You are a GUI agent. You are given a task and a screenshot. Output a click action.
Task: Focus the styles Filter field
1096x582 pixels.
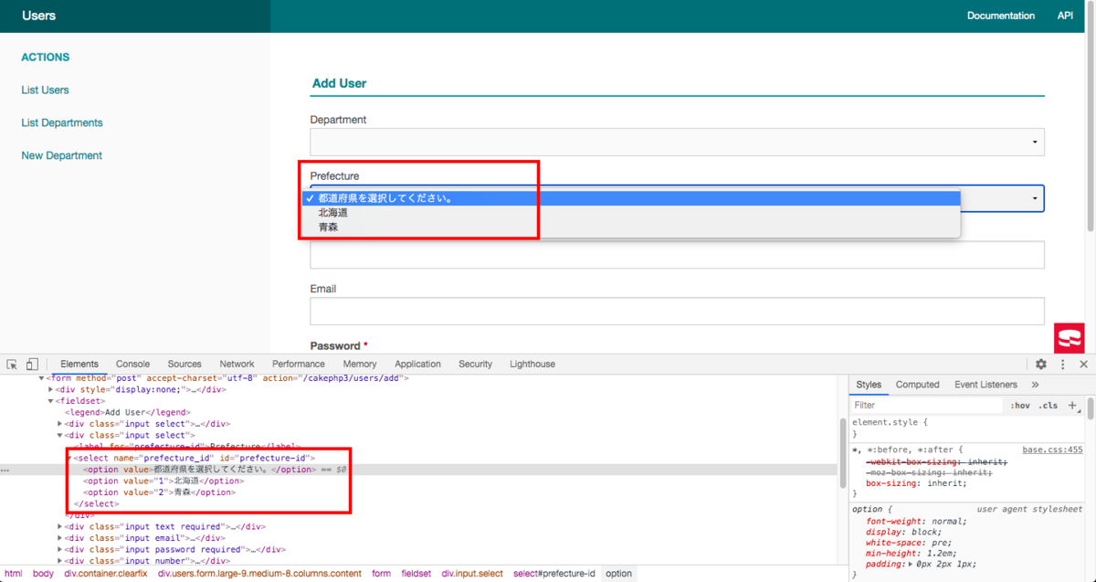click(x=928, y=405)
